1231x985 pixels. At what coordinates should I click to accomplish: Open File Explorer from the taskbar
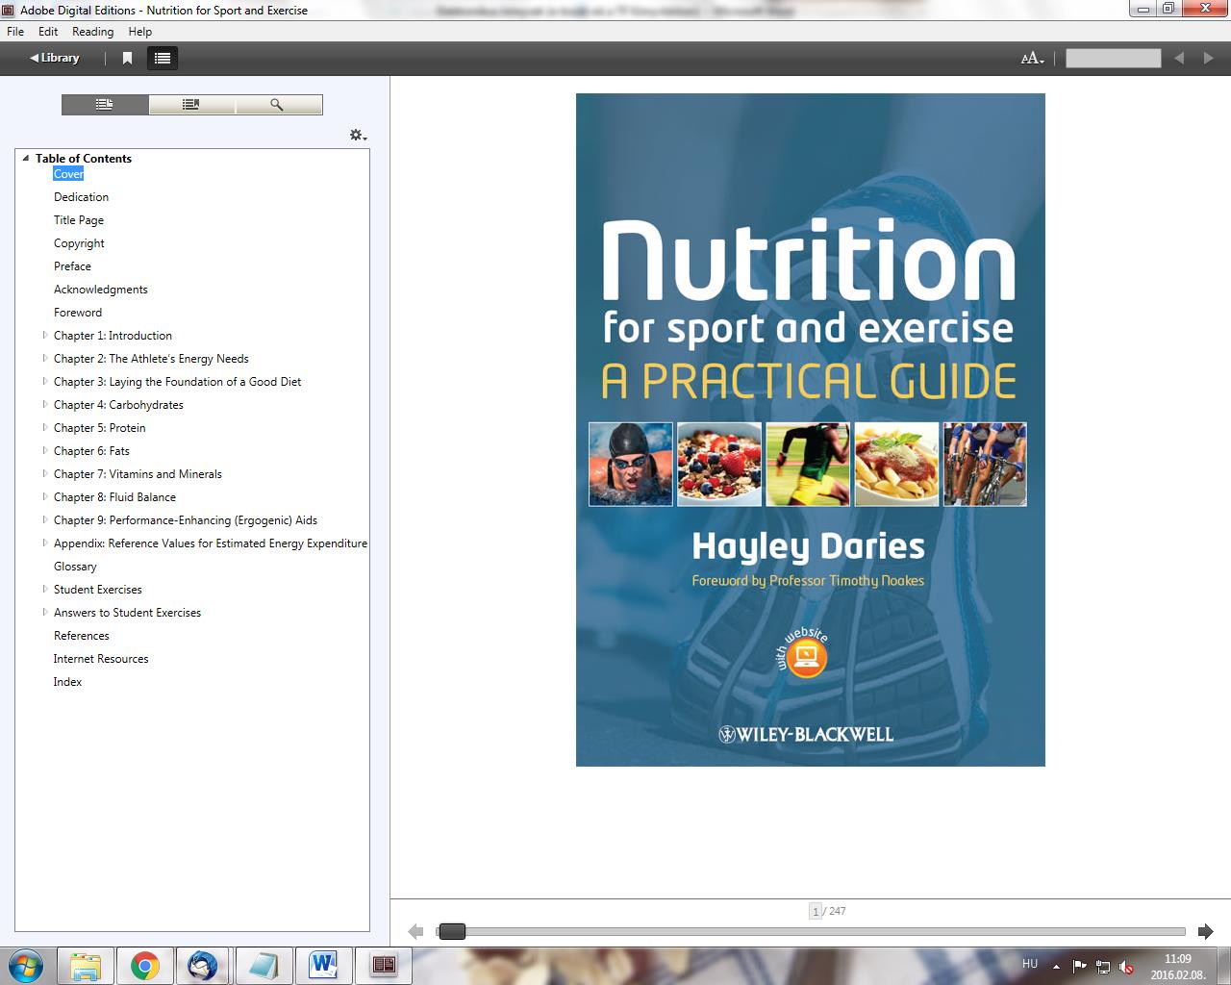click(86, 966)
